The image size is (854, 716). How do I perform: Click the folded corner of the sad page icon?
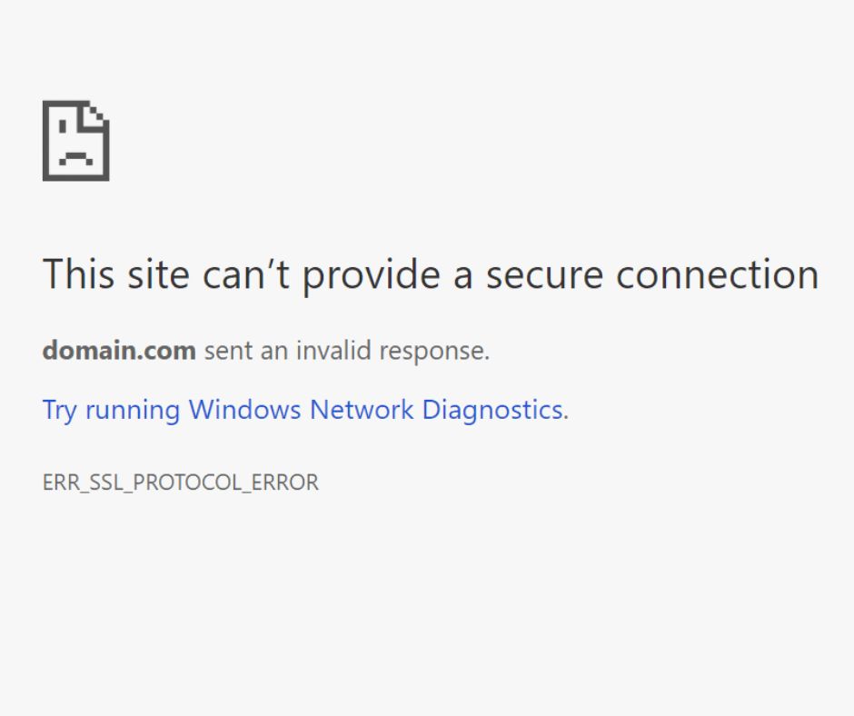tap(97, 114)
